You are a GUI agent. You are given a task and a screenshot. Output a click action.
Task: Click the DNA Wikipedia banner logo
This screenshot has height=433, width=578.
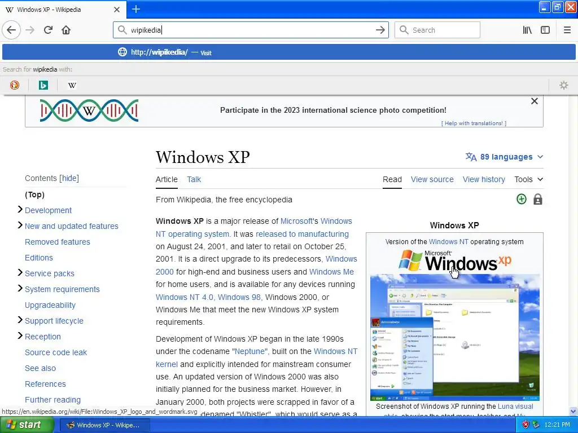(89, 111)
